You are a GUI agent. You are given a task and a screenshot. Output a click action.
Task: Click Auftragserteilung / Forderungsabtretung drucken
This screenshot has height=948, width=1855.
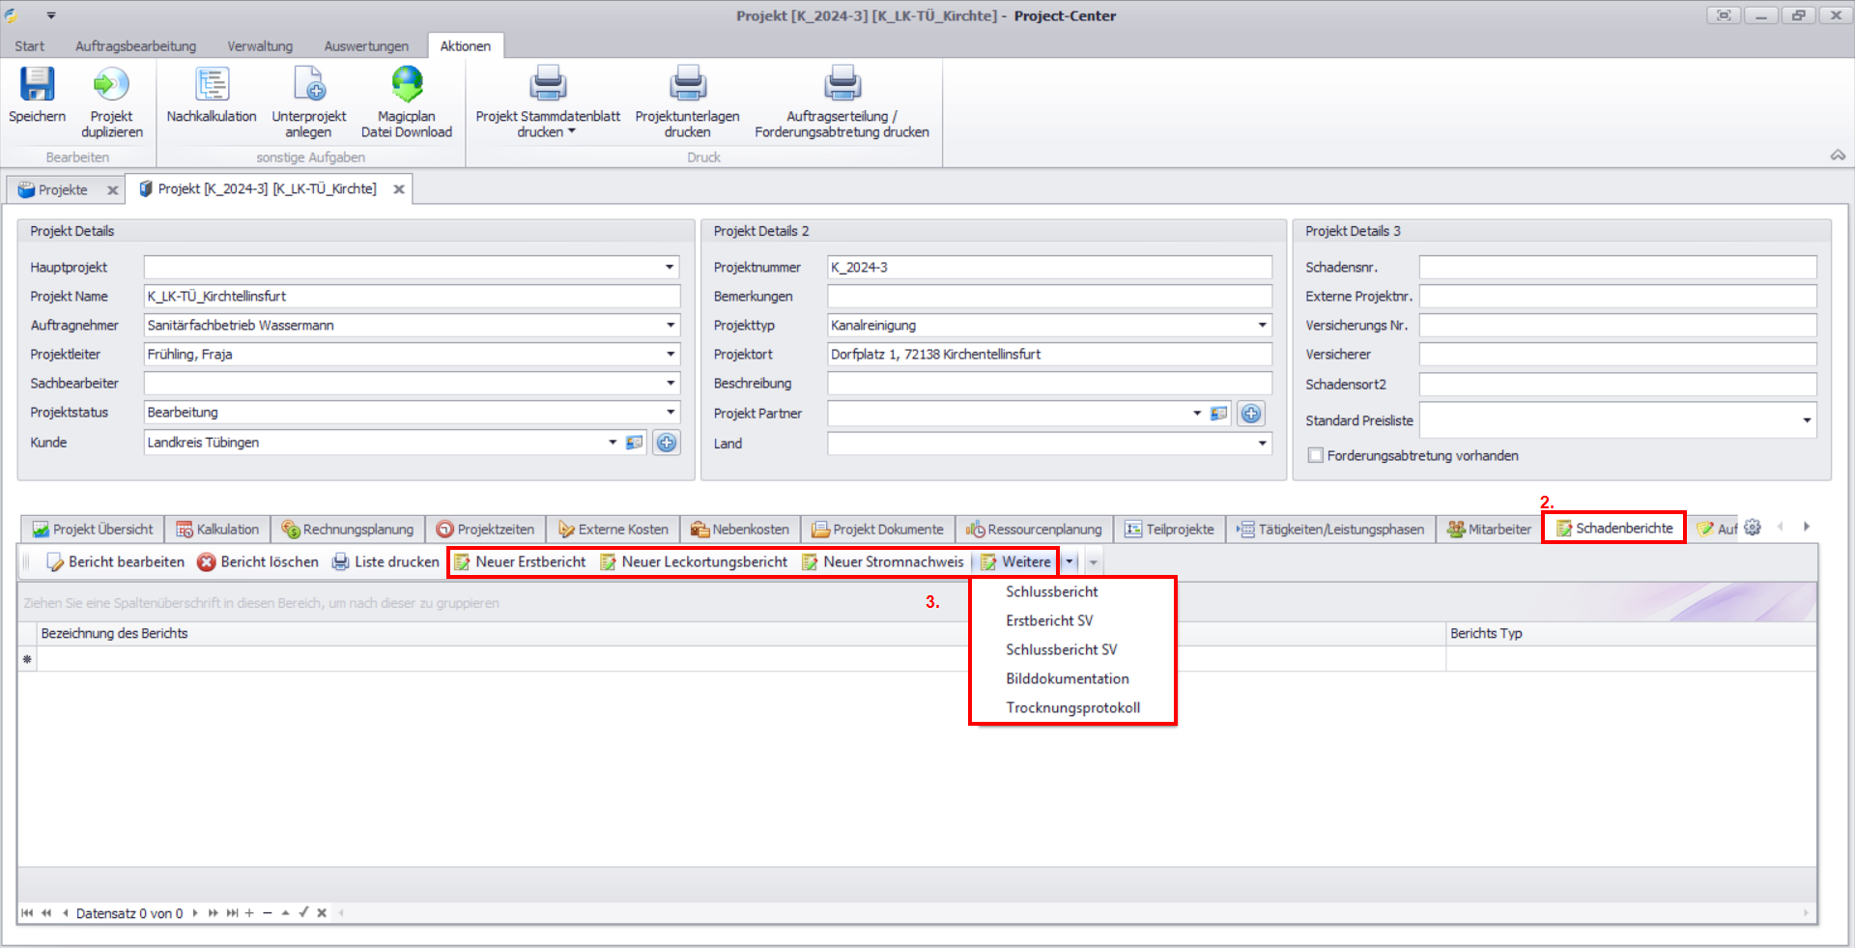click(x=842, y=85)
